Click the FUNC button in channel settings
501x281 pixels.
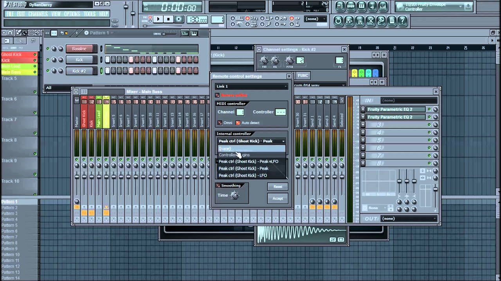pyautogui.click(x=303, y=76)
